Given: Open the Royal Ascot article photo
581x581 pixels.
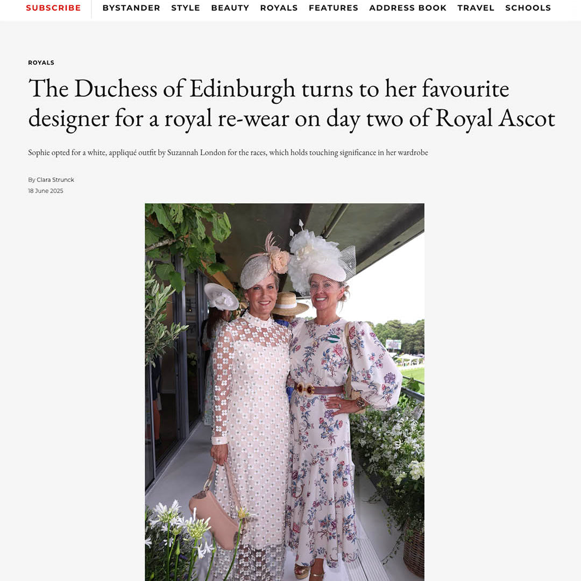Looking at the screenshot, I should (285, 392).
